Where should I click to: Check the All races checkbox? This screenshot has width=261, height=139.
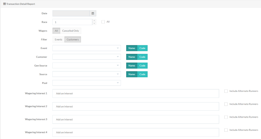[103, 22]
